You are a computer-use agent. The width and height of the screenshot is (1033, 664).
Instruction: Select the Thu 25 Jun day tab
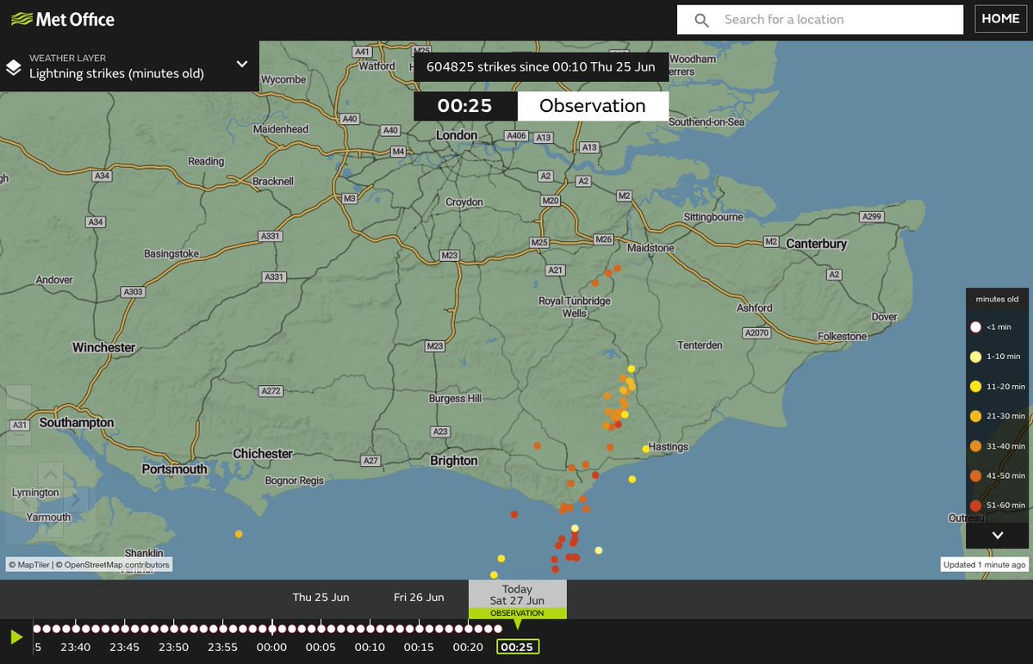tap(320, 598)
